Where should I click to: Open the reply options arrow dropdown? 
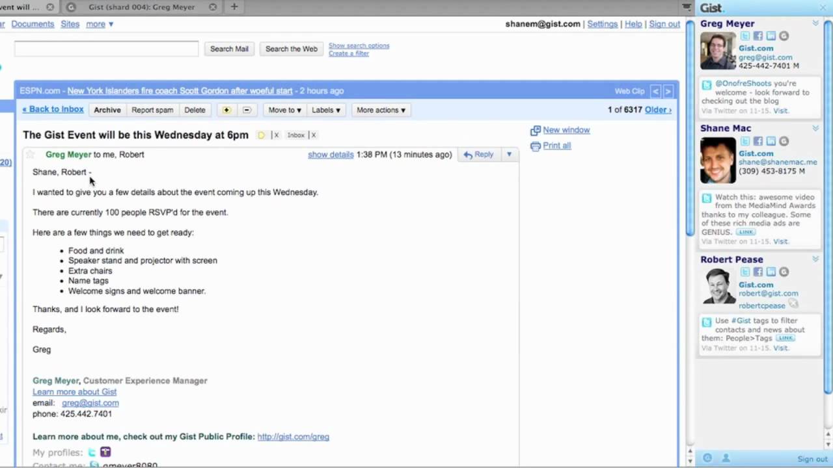(509, 155)
